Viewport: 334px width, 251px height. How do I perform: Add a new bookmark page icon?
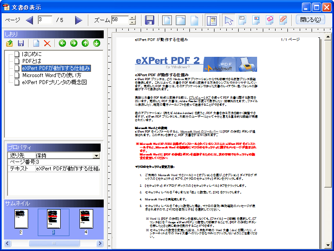click(36, 43)
